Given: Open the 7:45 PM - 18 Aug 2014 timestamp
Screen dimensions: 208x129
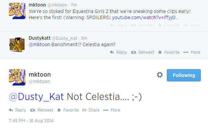Looking at the screenshot, I should pos(31,121).
